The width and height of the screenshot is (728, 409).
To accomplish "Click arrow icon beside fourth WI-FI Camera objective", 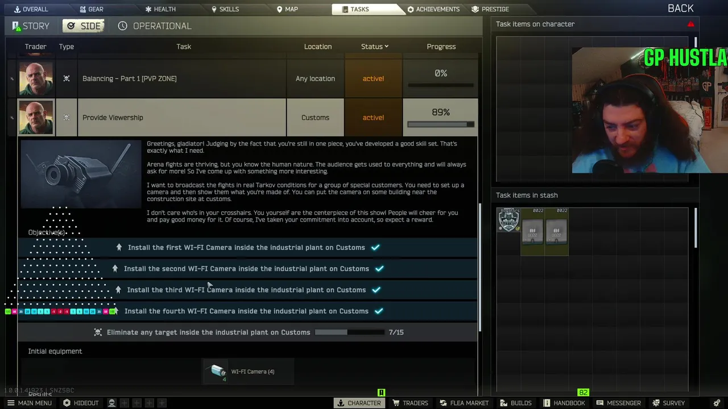I will click(115, 311).
